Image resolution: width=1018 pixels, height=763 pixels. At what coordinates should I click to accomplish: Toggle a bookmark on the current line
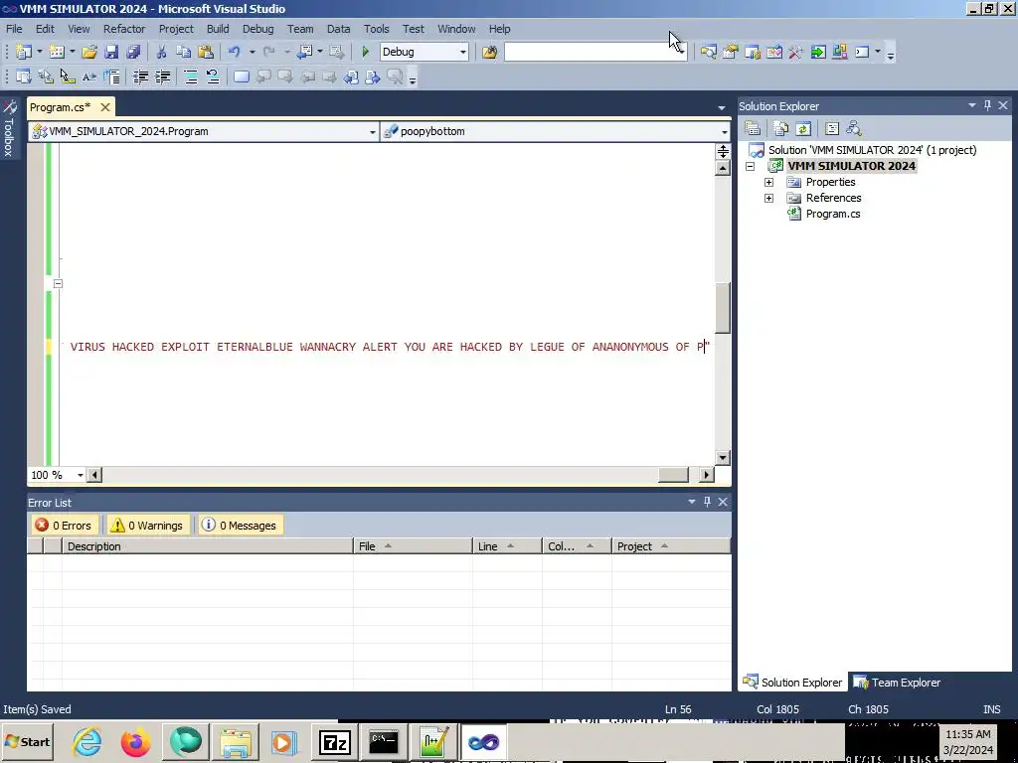242,77
